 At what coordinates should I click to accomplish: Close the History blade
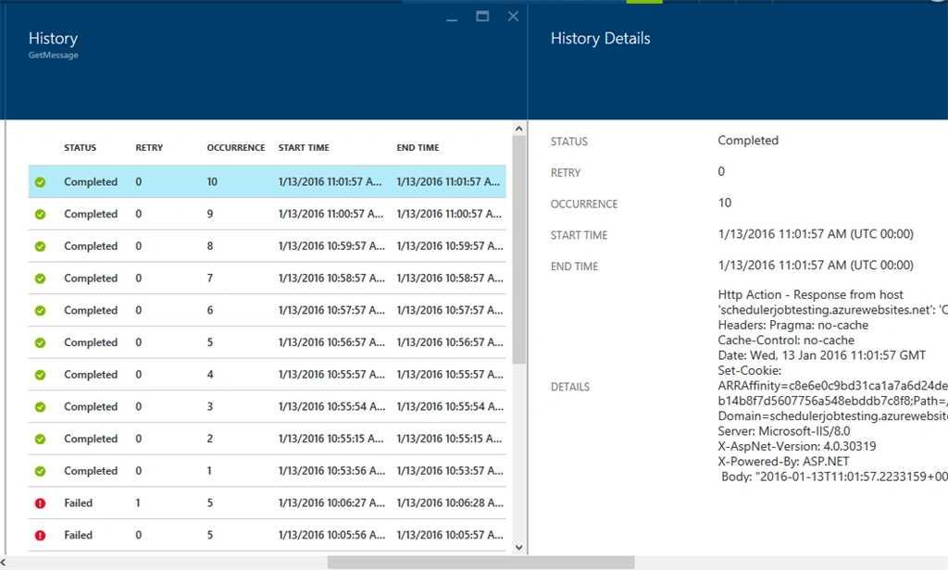pyautogui.click(x=513, y=17)
